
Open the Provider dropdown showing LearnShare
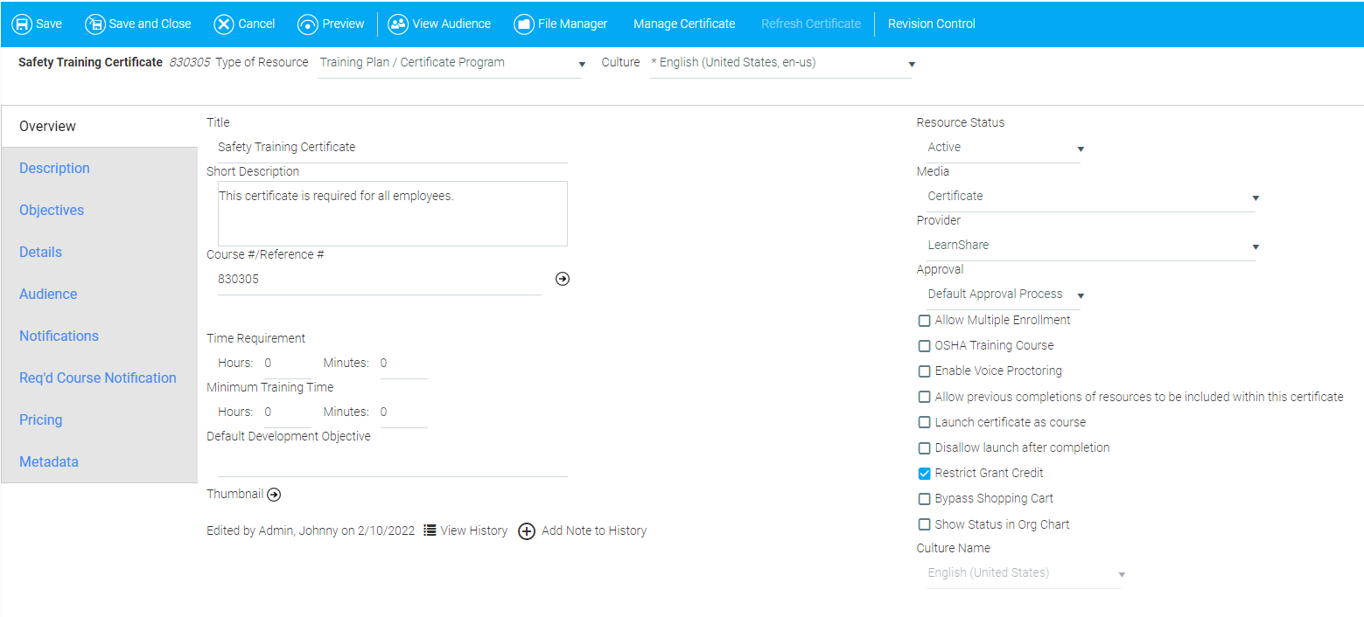[1091, 246]
